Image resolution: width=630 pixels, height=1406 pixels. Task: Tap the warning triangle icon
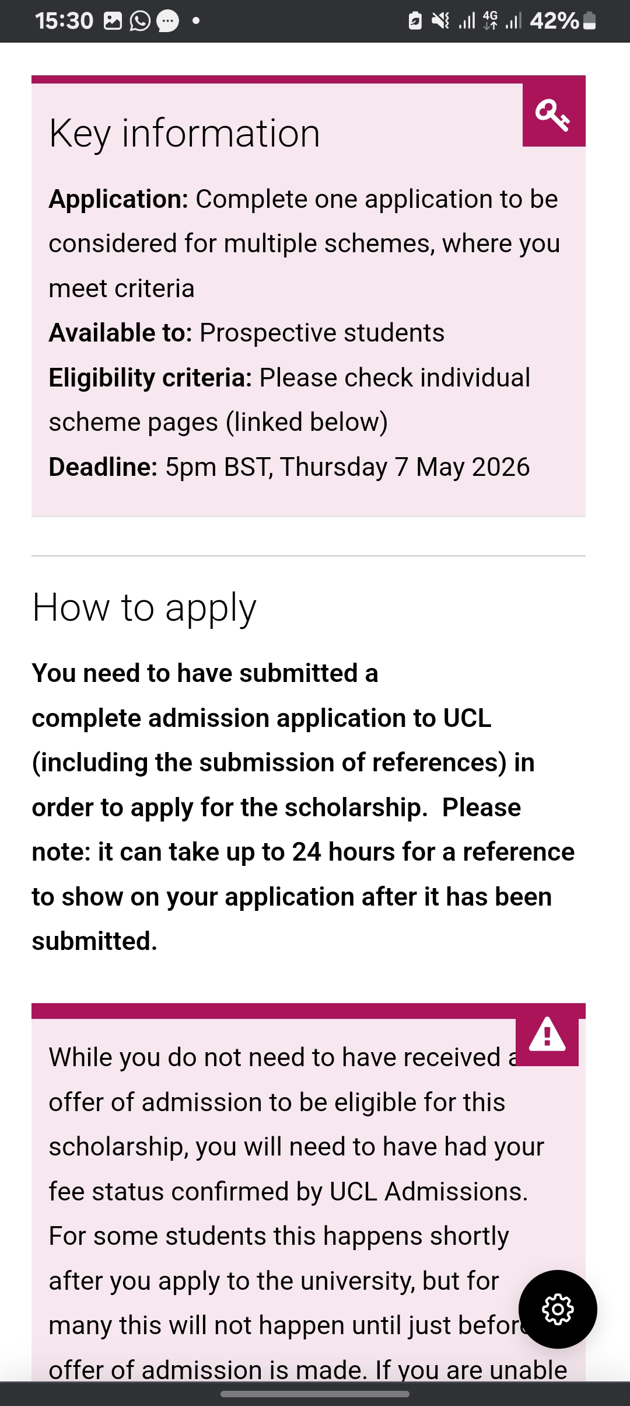[x=547, y=1036]
